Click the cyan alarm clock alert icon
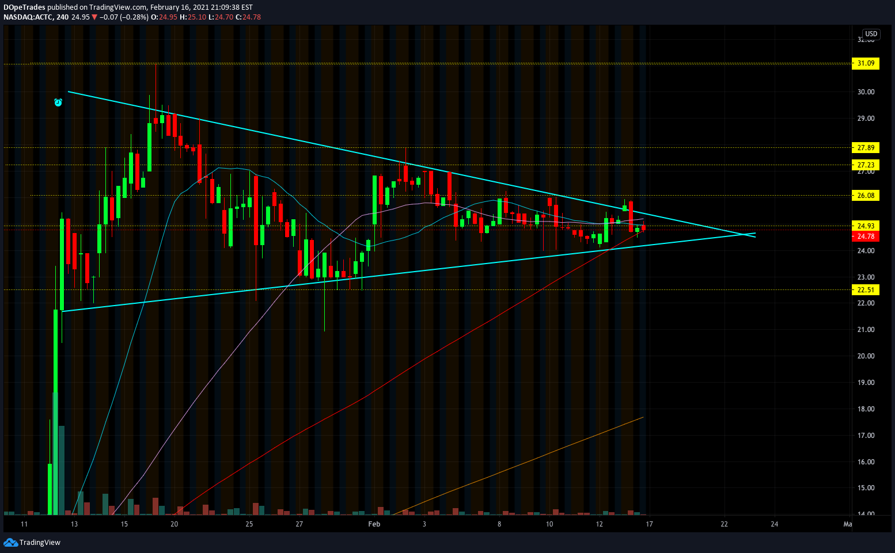Viewport: 895px width, 553px height. [58, 103]
